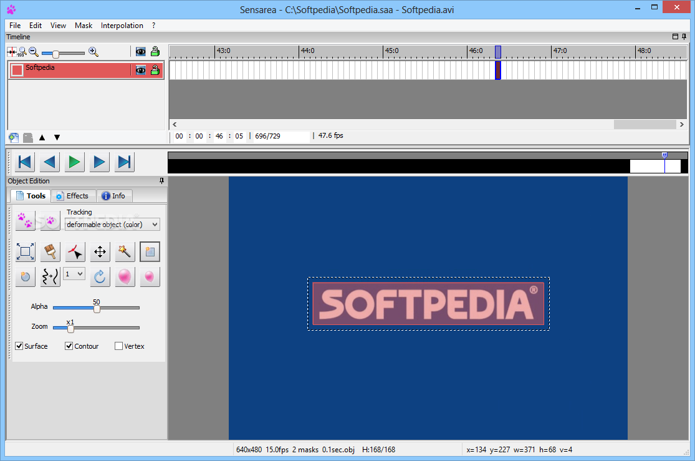The height and width of the screenshot is (461, 695).
Task: Adjust the Zoom slider at x1
Action: (70, 328)
